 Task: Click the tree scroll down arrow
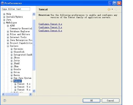[x=34, y=91]
